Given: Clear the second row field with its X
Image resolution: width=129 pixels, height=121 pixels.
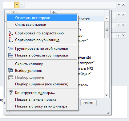Looking at the screenshot, I should point(123,15).
